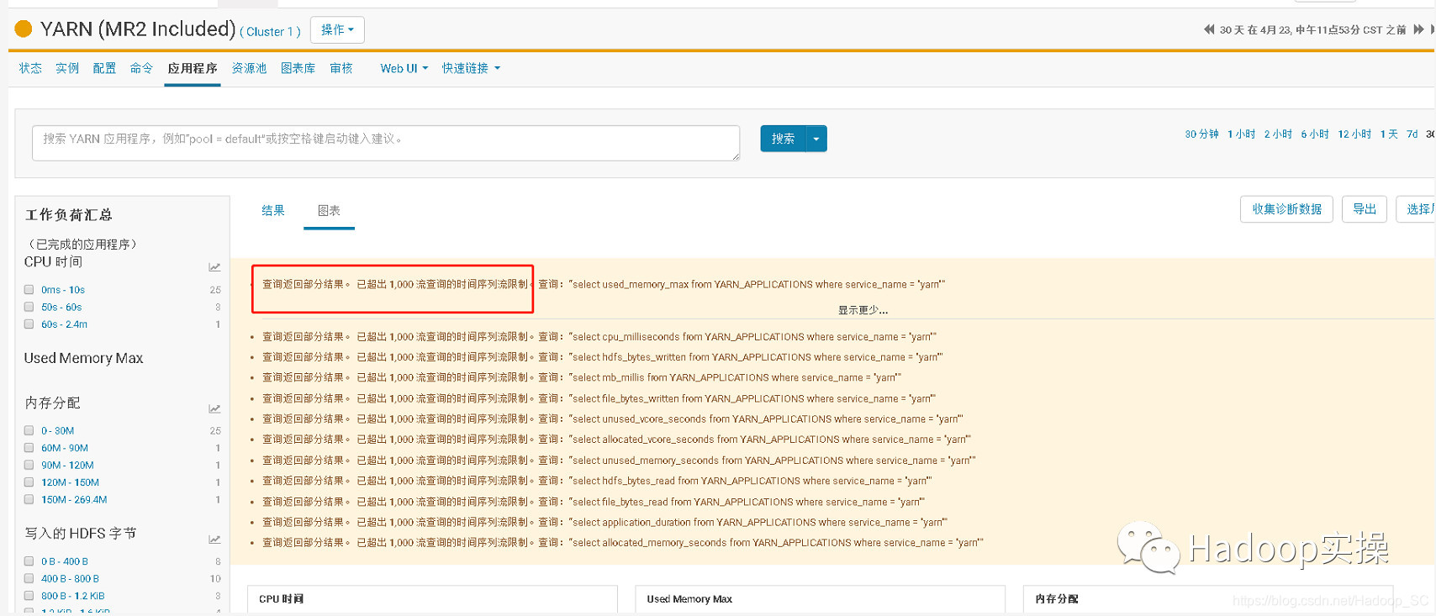The width and height of the screenshot is (1436, 616).
Task: Filter by 0ms - 10s link
Action: 63,290
